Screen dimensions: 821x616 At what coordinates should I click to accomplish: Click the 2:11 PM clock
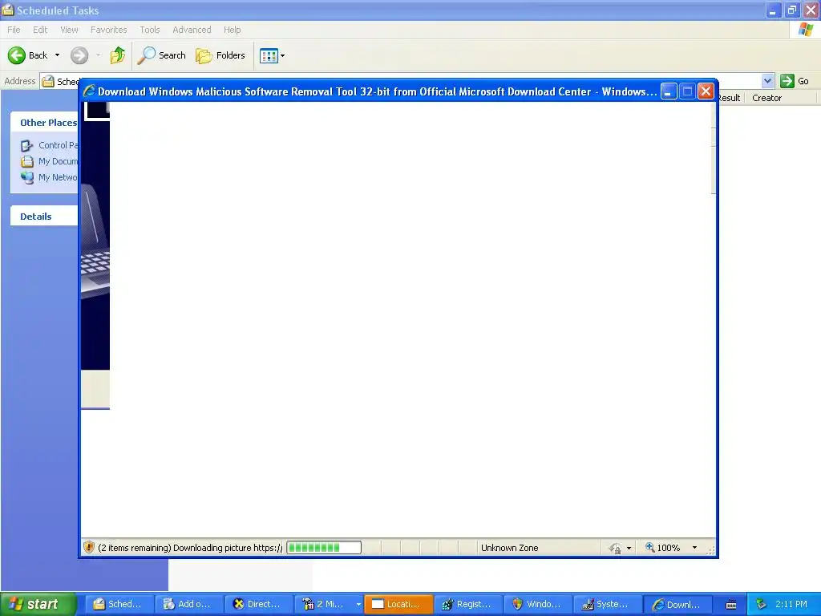(x=791, y=604)
